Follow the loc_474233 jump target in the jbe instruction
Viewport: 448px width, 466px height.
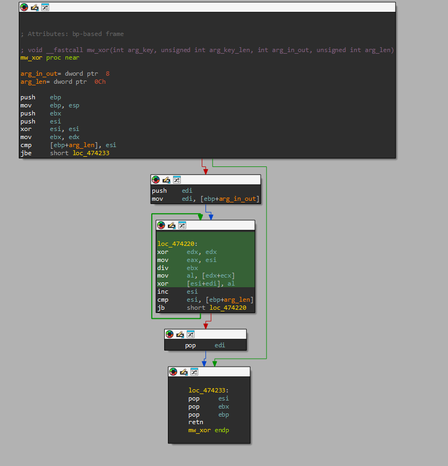[91, 153]
